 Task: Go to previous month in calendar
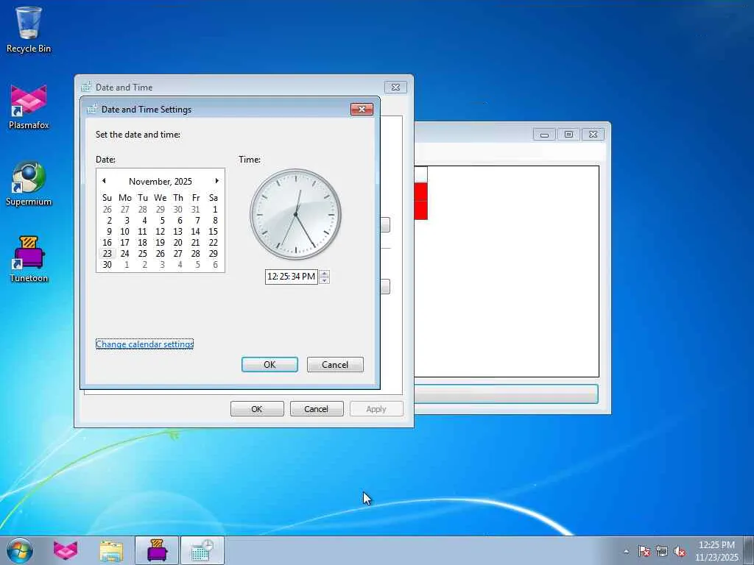coord(104,181)
